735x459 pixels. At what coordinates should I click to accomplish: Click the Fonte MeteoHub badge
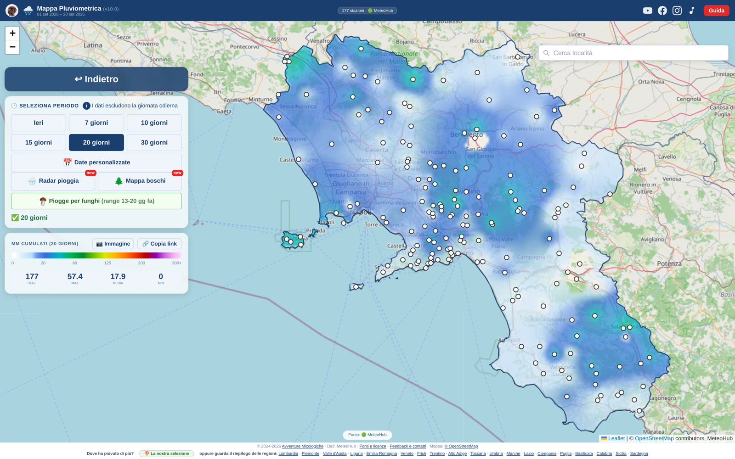click(367, 435)
